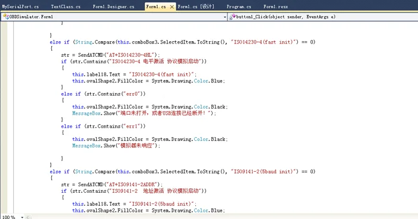
Task: Click the str.Contains("err0") condition
Action: tap(115, 94)
